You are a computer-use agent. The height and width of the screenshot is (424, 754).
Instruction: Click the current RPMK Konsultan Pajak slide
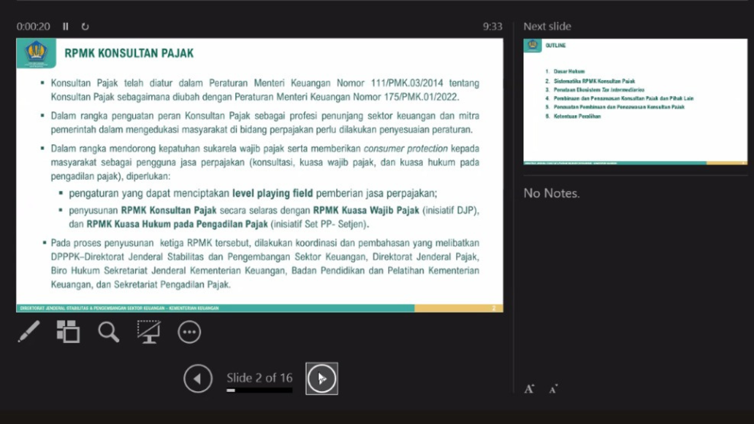[x=259, y=175]
